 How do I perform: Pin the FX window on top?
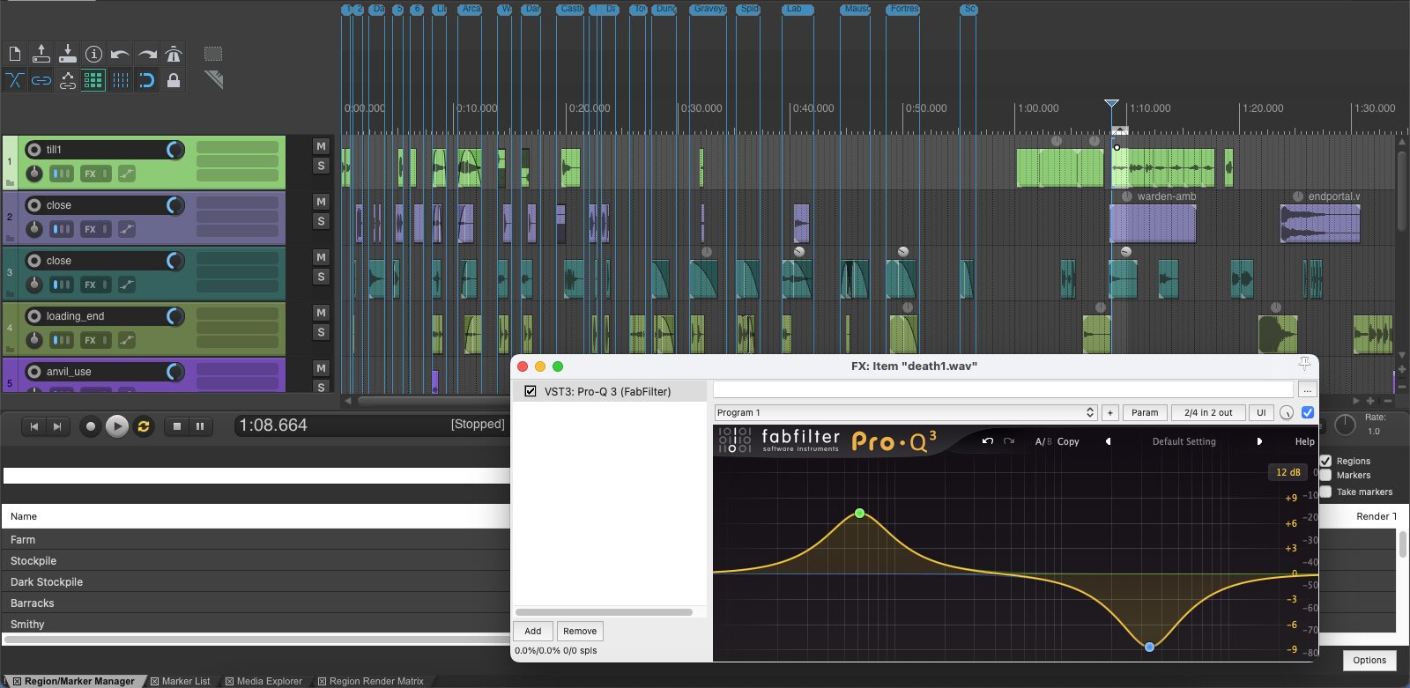[1304, 365]
